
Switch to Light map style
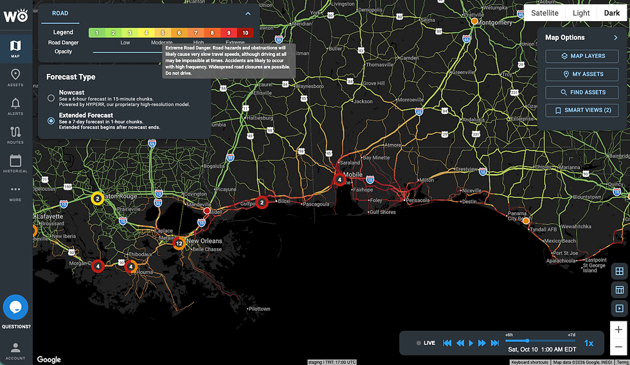(581, 13)
